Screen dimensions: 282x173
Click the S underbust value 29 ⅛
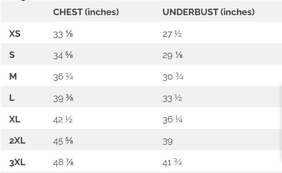coord(172,56)
